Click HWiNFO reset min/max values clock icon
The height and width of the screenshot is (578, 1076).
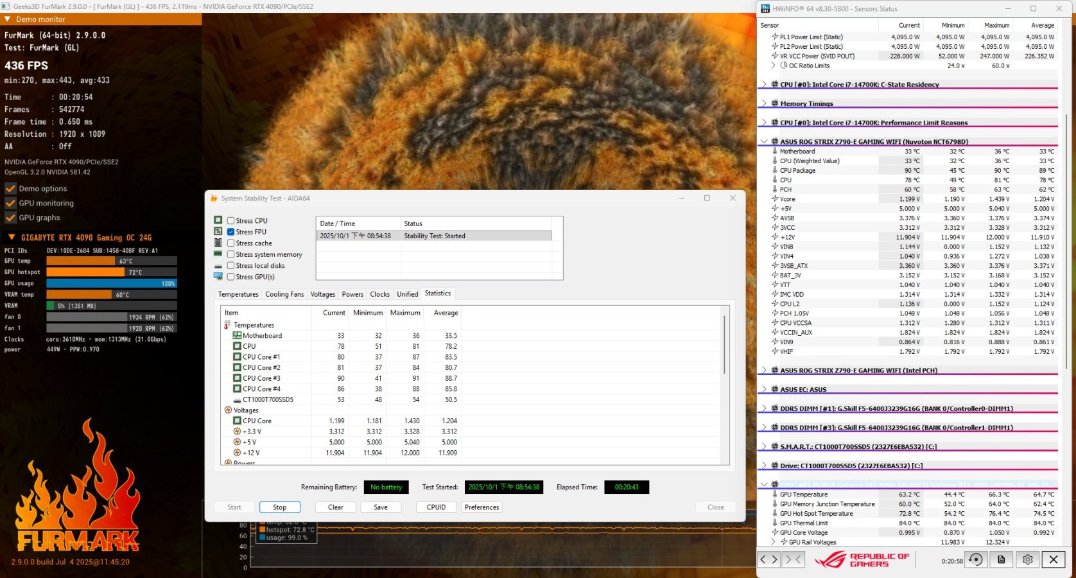(975, 559)
